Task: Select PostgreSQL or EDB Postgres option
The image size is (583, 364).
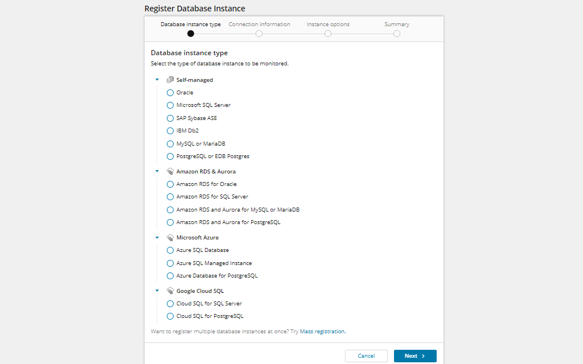Action: click(x=170, y=156)
